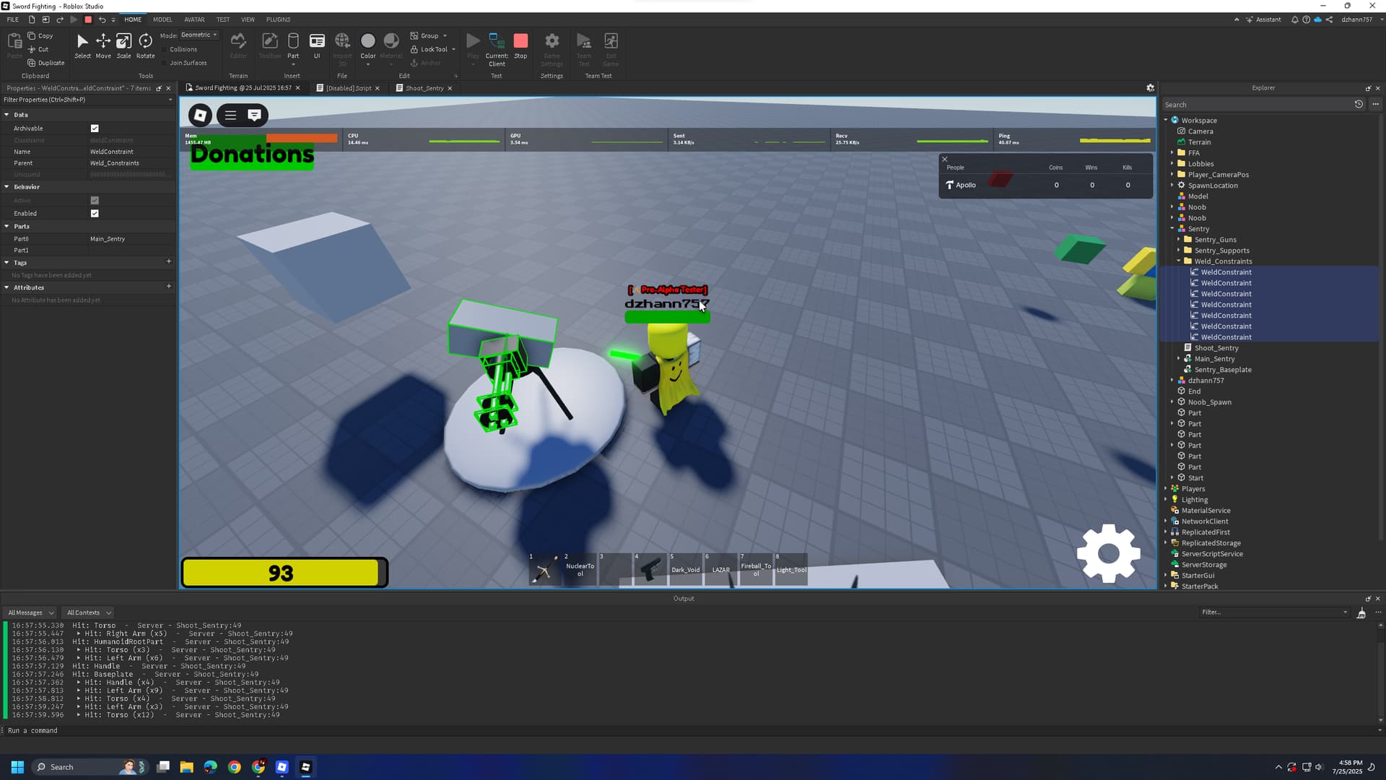
Task: Uncheck the Archivable property checkbox
Action: click(x=95, y=128)
